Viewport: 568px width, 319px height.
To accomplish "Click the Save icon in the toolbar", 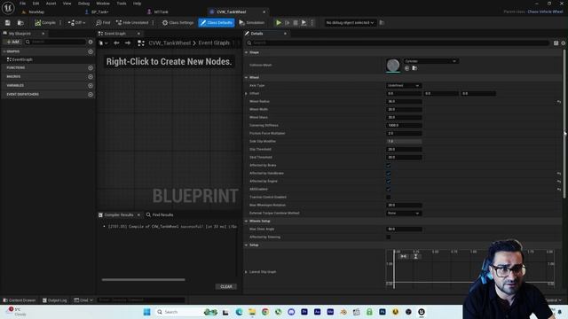I will [8, 23].
